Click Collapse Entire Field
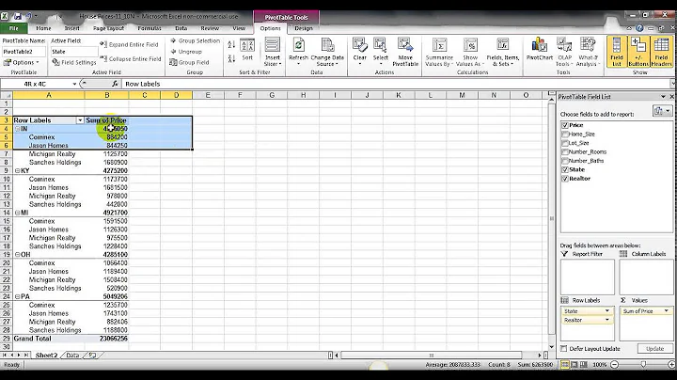The image size is (677, 380). [131, 58]
